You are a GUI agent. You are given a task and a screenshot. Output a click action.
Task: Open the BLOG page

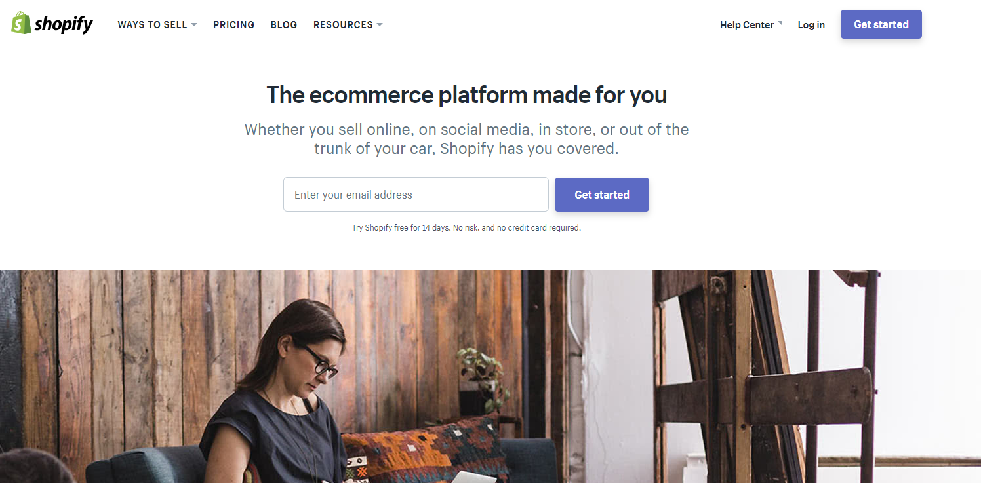tap(284, 25)
